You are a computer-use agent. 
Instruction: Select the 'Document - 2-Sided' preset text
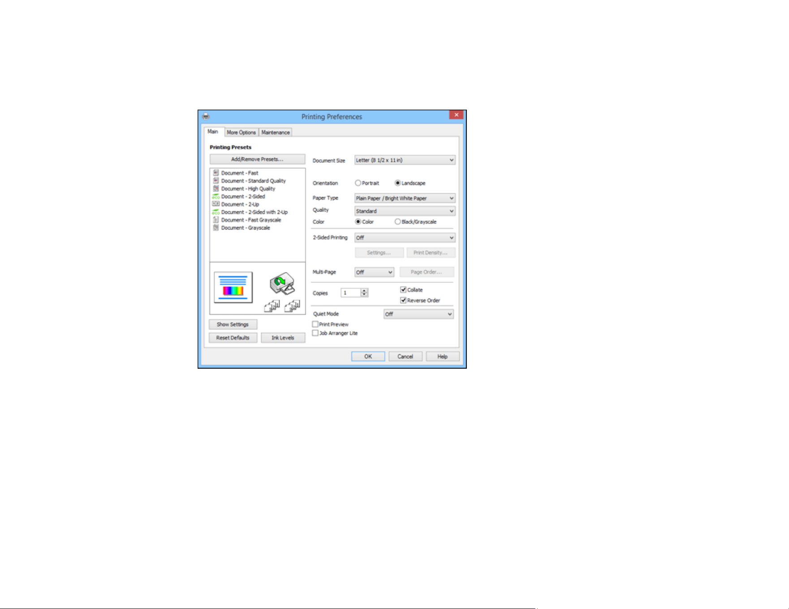point(243,196)
